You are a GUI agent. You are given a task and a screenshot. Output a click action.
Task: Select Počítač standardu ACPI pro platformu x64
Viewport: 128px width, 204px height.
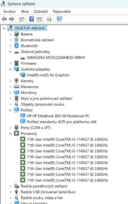click(62, 122)
